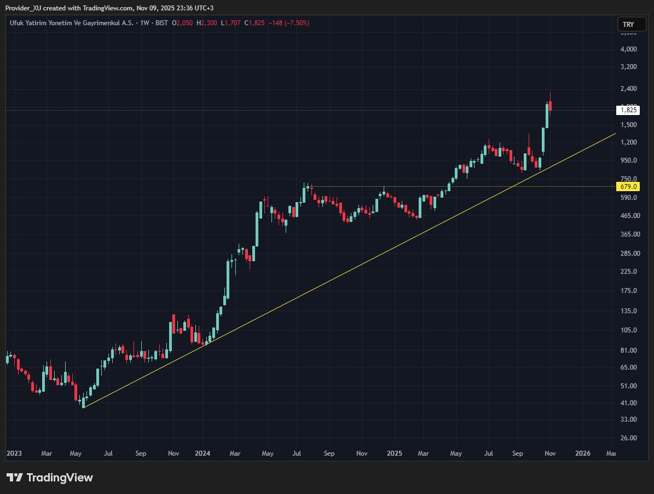The width and height of the screenshot is (654, 494).
Task: Click the latest red weekly candle
Action: [x=550, y=106]
